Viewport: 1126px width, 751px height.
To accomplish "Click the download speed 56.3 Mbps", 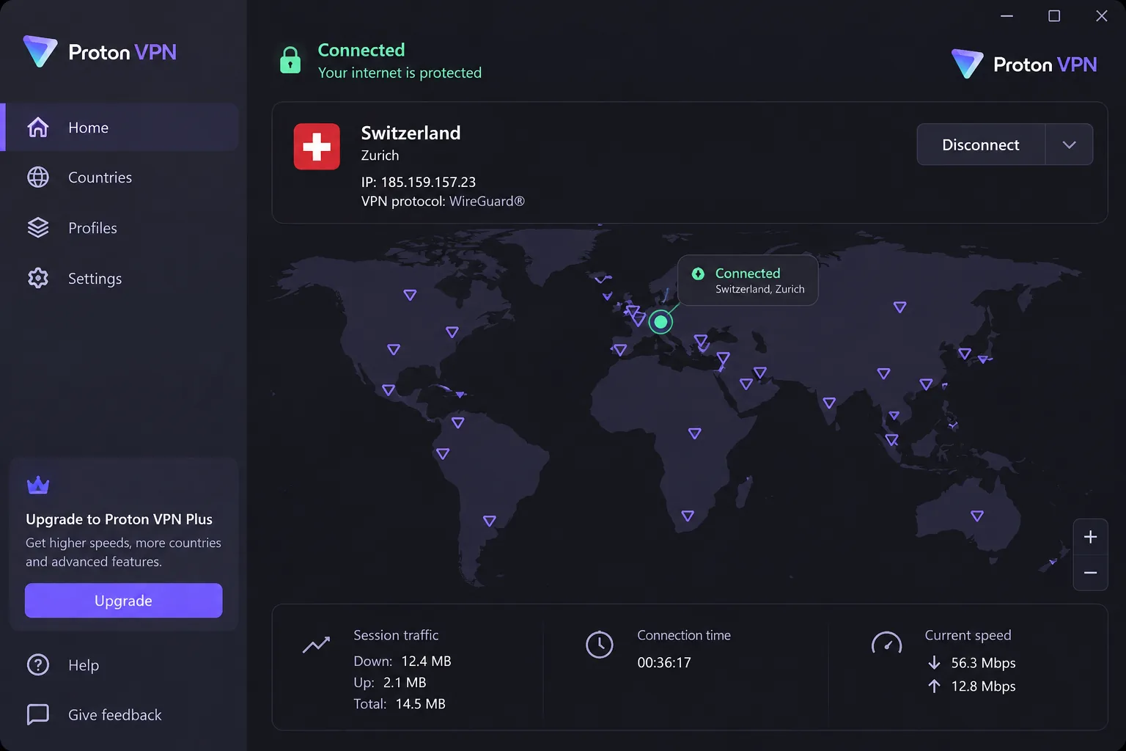I will 983,663.
